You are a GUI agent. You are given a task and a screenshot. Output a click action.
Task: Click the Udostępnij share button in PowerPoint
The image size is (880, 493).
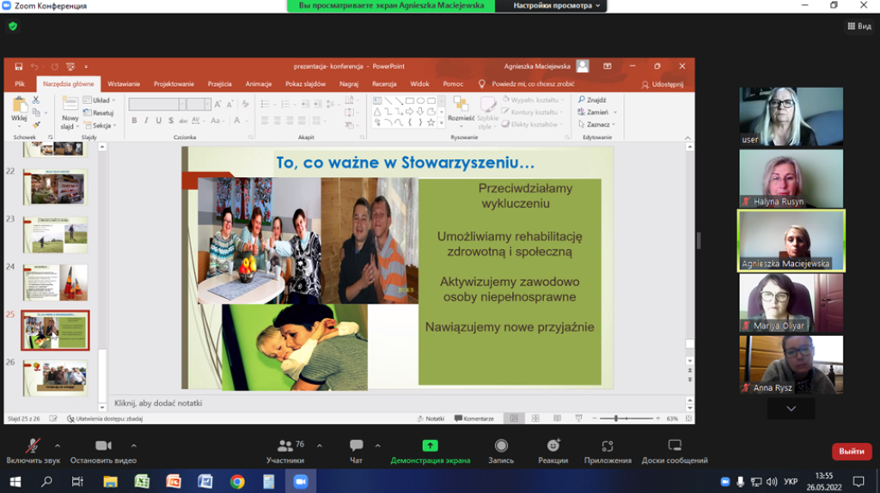(x=663, y=84)
